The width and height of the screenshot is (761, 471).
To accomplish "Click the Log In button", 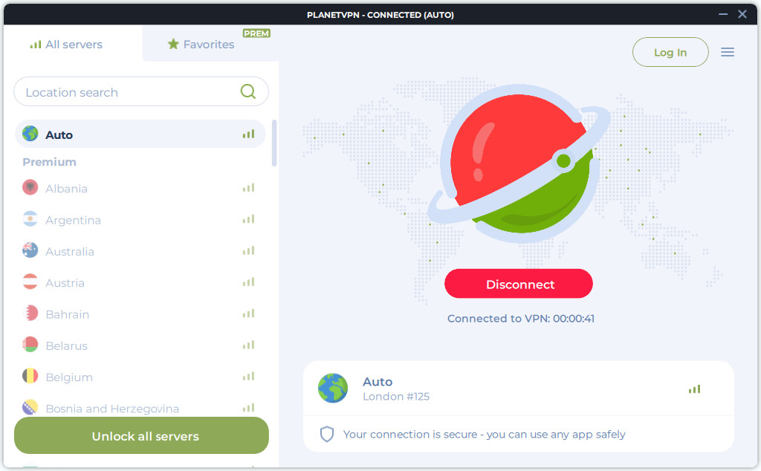I will click(x=670, y=52).
